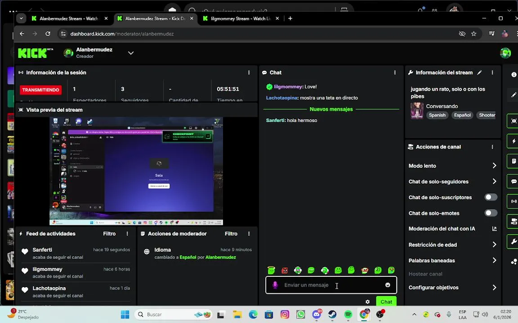518x323 pixels.
Task: Send message with green Chat button
Action: (x=386, y=301)
